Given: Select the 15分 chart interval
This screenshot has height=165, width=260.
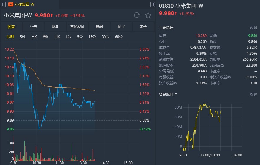Looking at the screenshot, I should click(92, 37).
